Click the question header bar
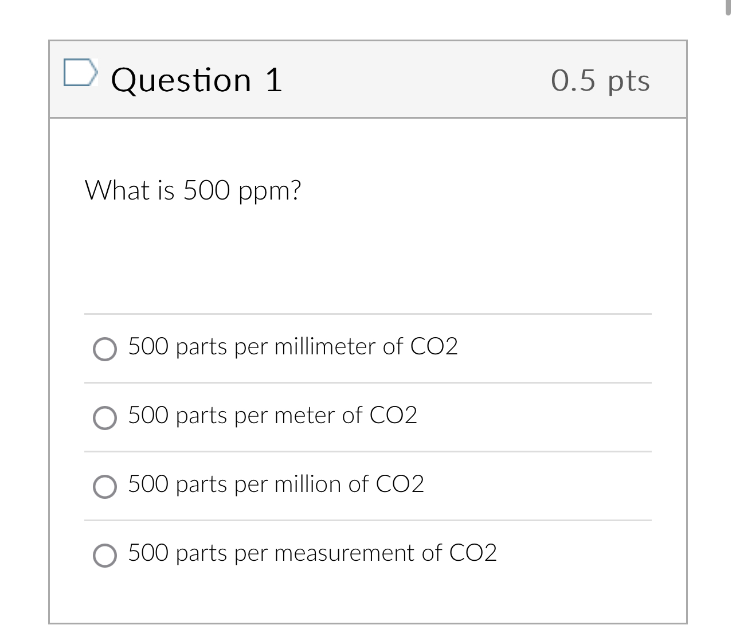 [367, 80]
